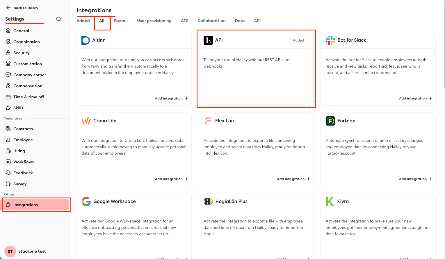Click the Security padlock icon
This screenshot has width=445, height=259.
pos(8,53)
